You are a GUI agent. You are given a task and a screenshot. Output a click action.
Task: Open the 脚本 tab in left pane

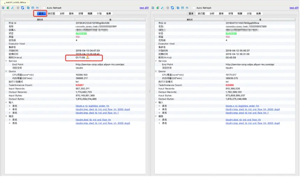(71, 14)
